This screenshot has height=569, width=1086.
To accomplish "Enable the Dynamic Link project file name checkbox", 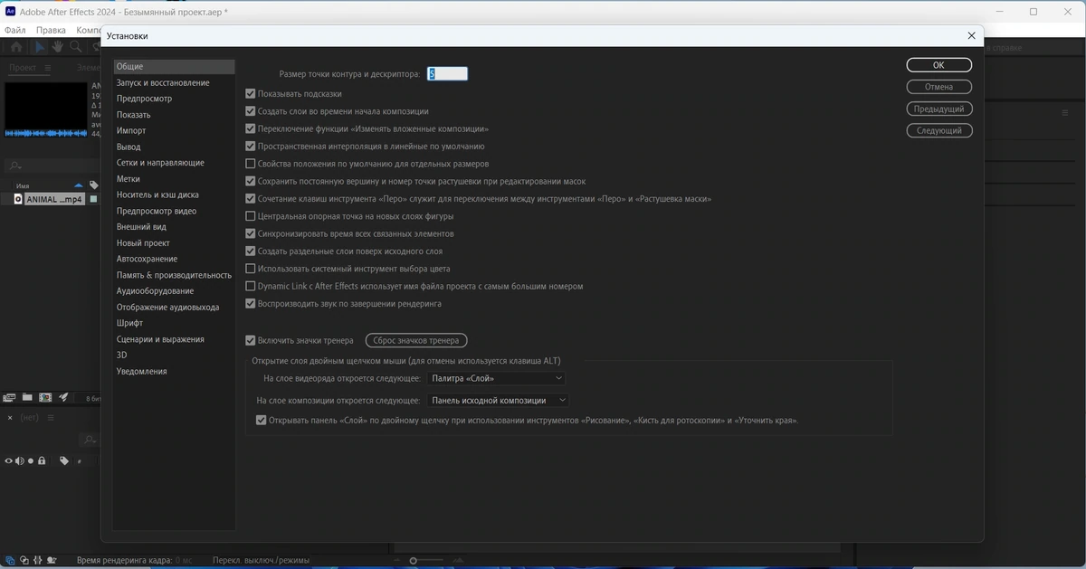I will [x=251, y=286].
